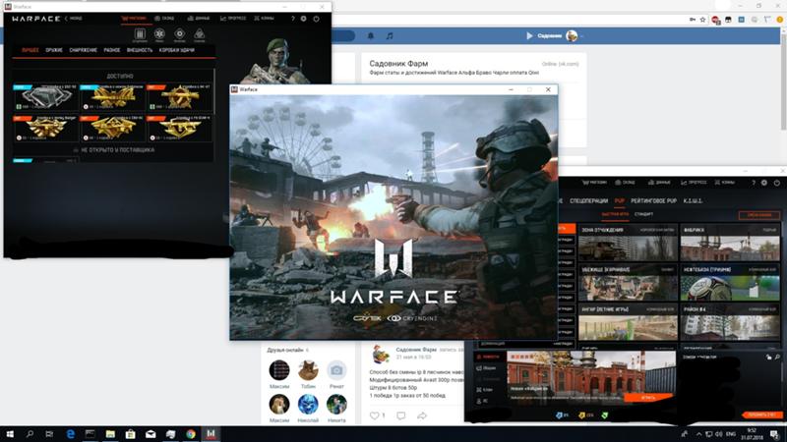Click the orange Пополнить счет button
The image size is (787, 442).
click(761, 414)
